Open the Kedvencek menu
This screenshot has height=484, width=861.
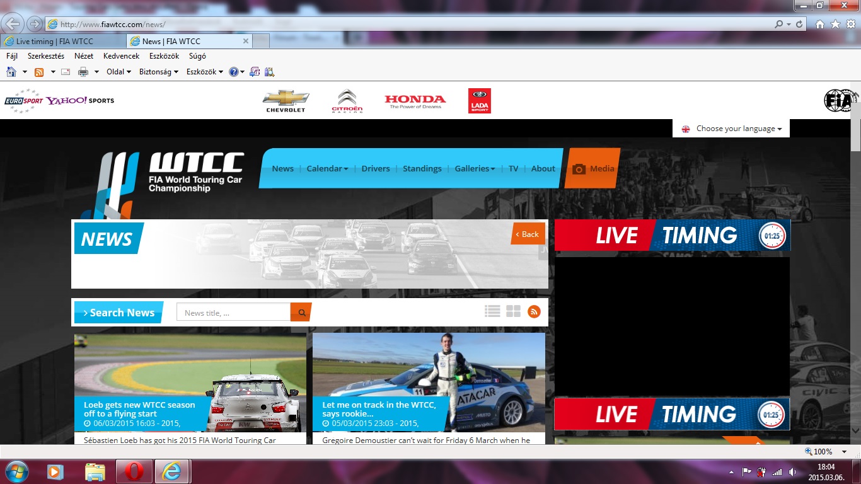tap(121, 56)
